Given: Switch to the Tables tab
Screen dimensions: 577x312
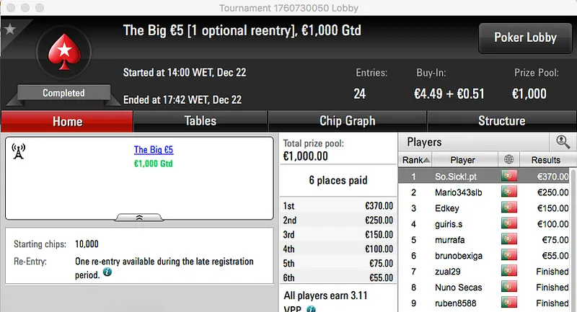Looking at the screenshot, I should [x=201, y=121].
